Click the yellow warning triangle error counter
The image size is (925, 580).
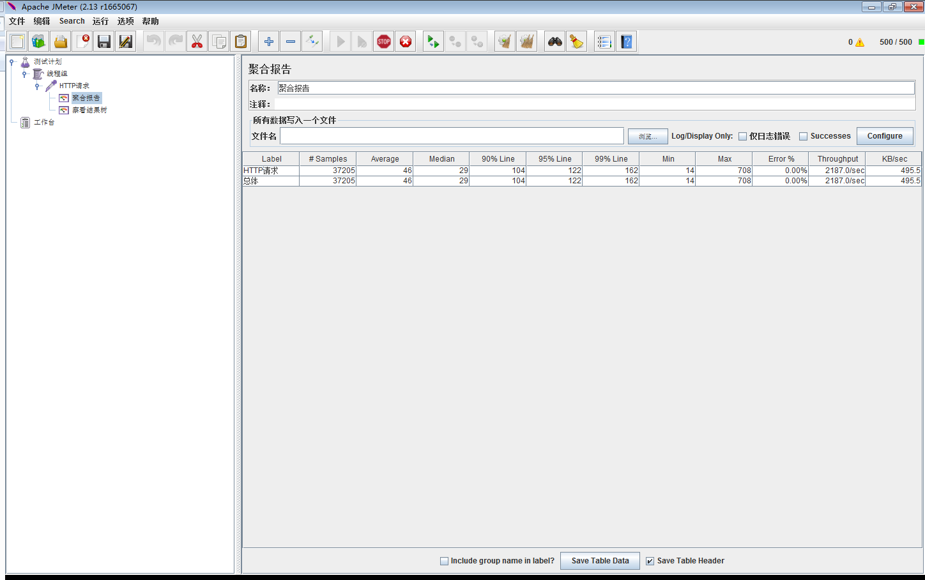pos(860,42)
